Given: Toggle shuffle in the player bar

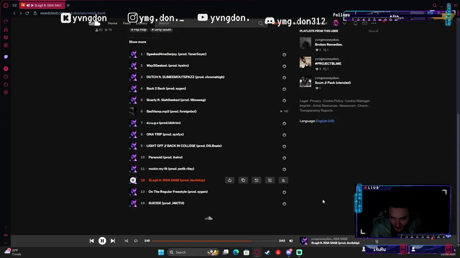Looking at the screenshot, I should coord(126,241).
